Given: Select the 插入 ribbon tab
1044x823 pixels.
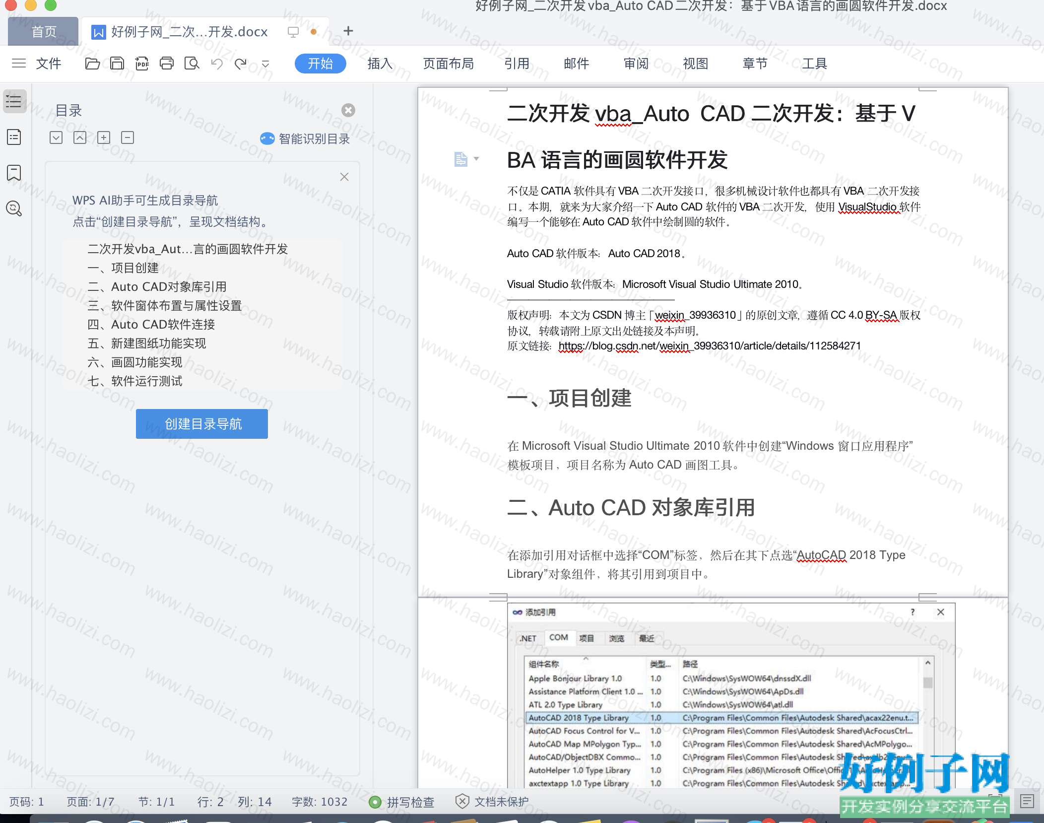Looking at the screenshot, I should point(380,64).
